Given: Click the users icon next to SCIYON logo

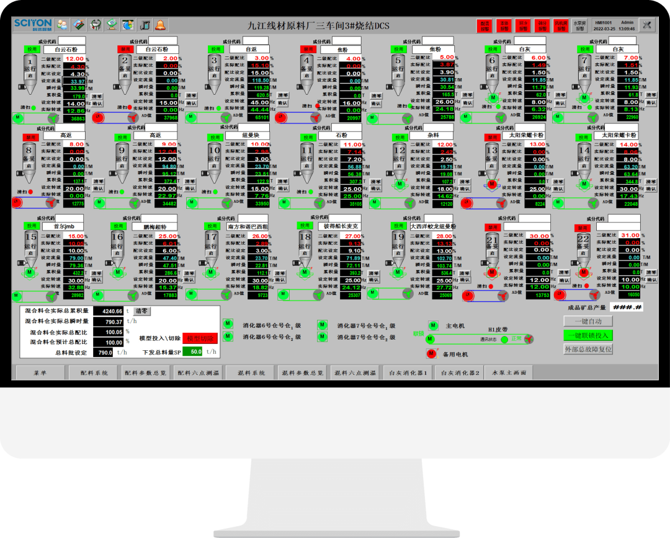Looking at the screenshot, I should pos(63,25).
